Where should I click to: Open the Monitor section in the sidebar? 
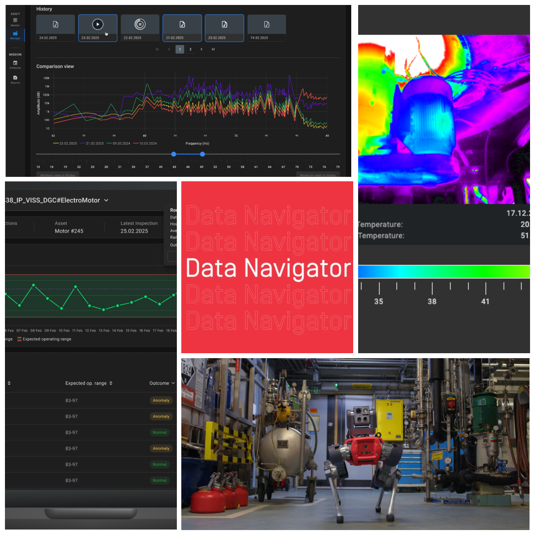point(15,22)
